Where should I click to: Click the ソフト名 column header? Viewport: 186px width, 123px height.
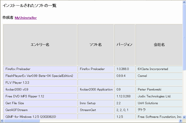96,45
